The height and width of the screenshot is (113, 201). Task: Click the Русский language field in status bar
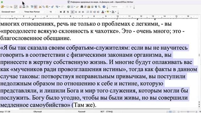pyautogui.click(x=82, y=112)
